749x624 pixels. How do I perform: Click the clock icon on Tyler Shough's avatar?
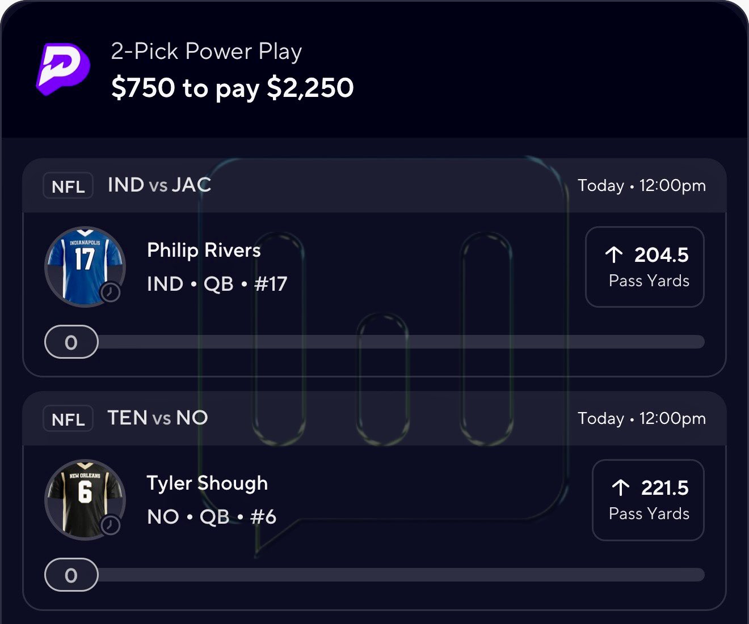click(110, 525)
